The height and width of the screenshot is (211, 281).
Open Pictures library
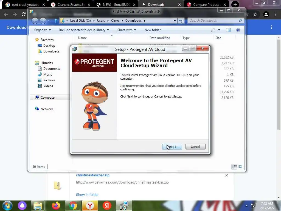tap(49, 80)
